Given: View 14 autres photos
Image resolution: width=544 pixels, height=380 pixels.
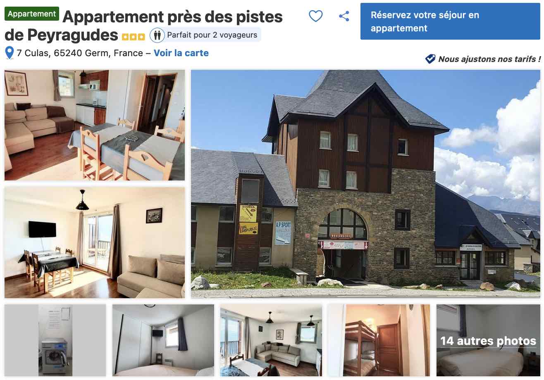Looking at the screenshot, I should coord(488,340).
